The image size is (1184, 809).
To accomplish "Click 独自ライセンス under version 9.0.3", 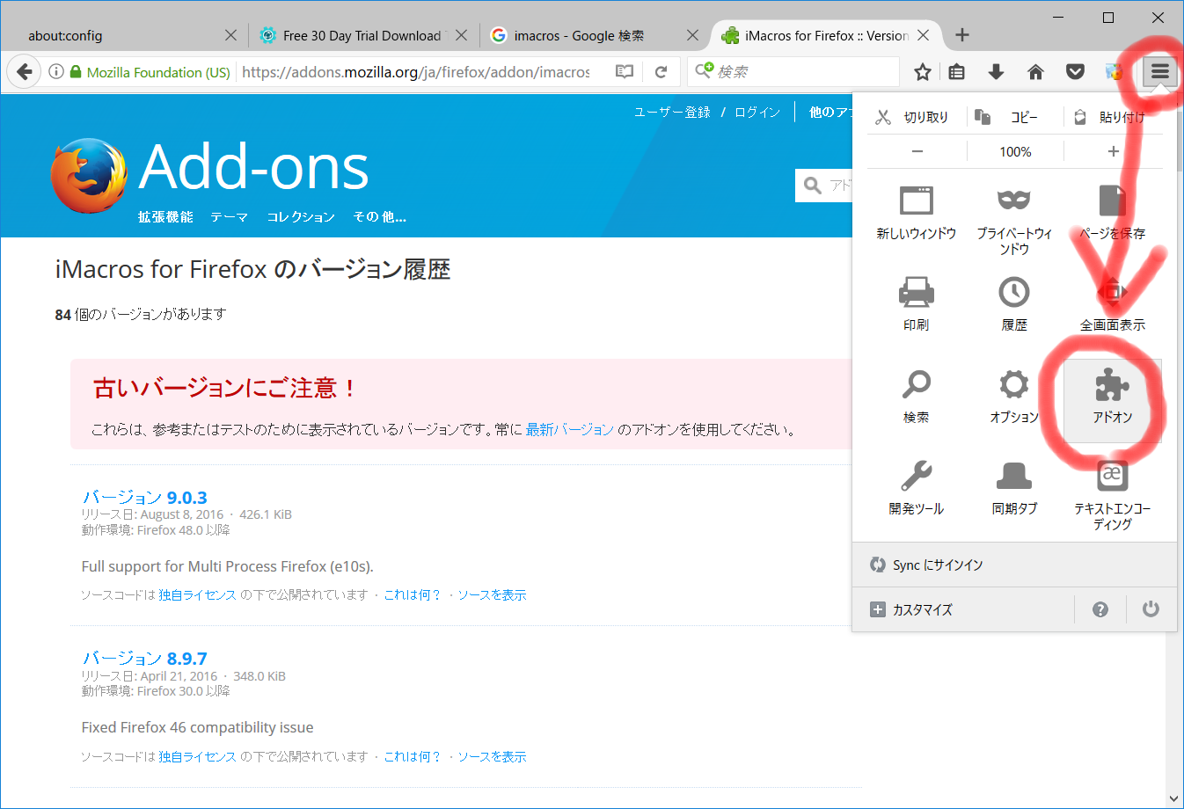I will pos(197,594).
